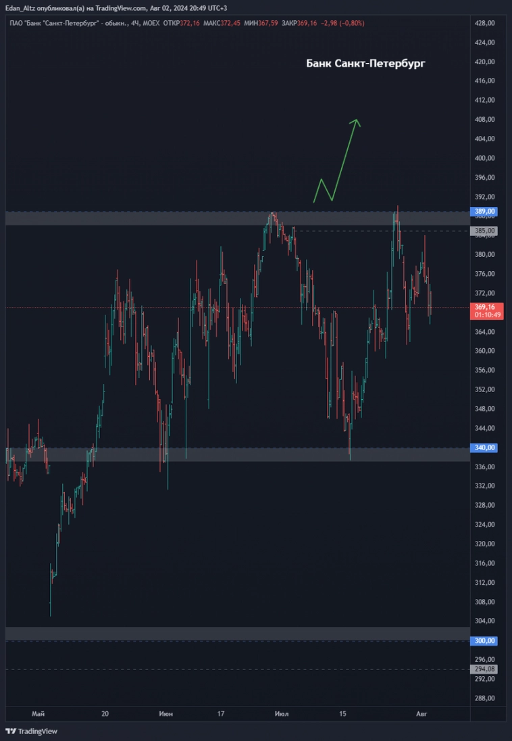Click the 396,00 price axis label
Screen dimensions: 512x741
click(x=485, y=178)
